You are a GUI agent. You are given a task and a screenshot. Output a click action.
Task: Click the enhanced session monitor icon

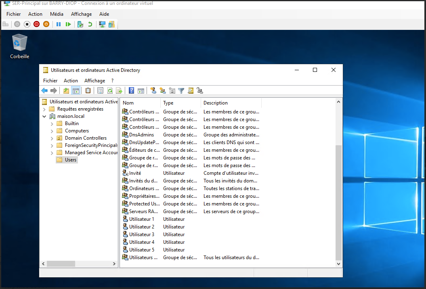click(102, 24)
